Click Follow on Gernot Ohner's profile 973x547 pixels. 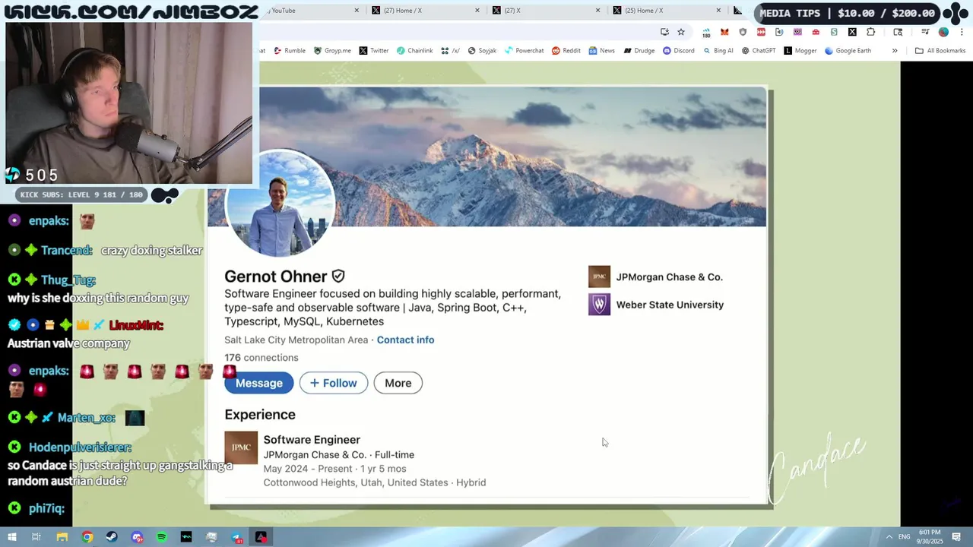[x=333, y=383]
